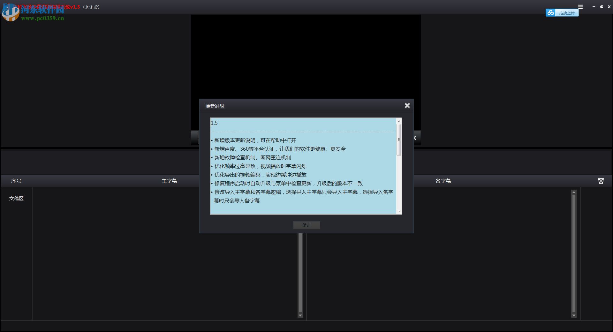613x332 pixels.
Task: Click the 文稿区 label area
Action: click(16, 198)
